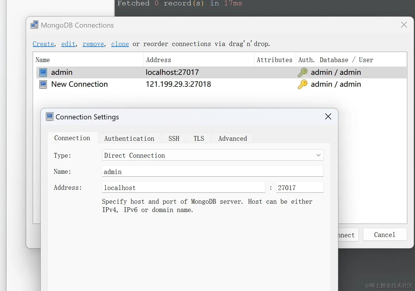Image resolution: width=415 pixels, height=291 pixels.
Task: Focus the Name field containing admin
Action: 213,171
